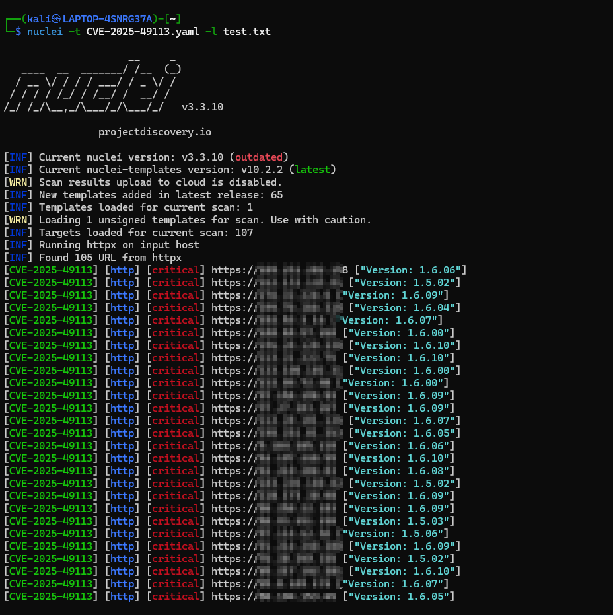Click the "test.txt" argument in the command
The height and width of the screenshot is (615, 613).
click(x=247, y=32)
